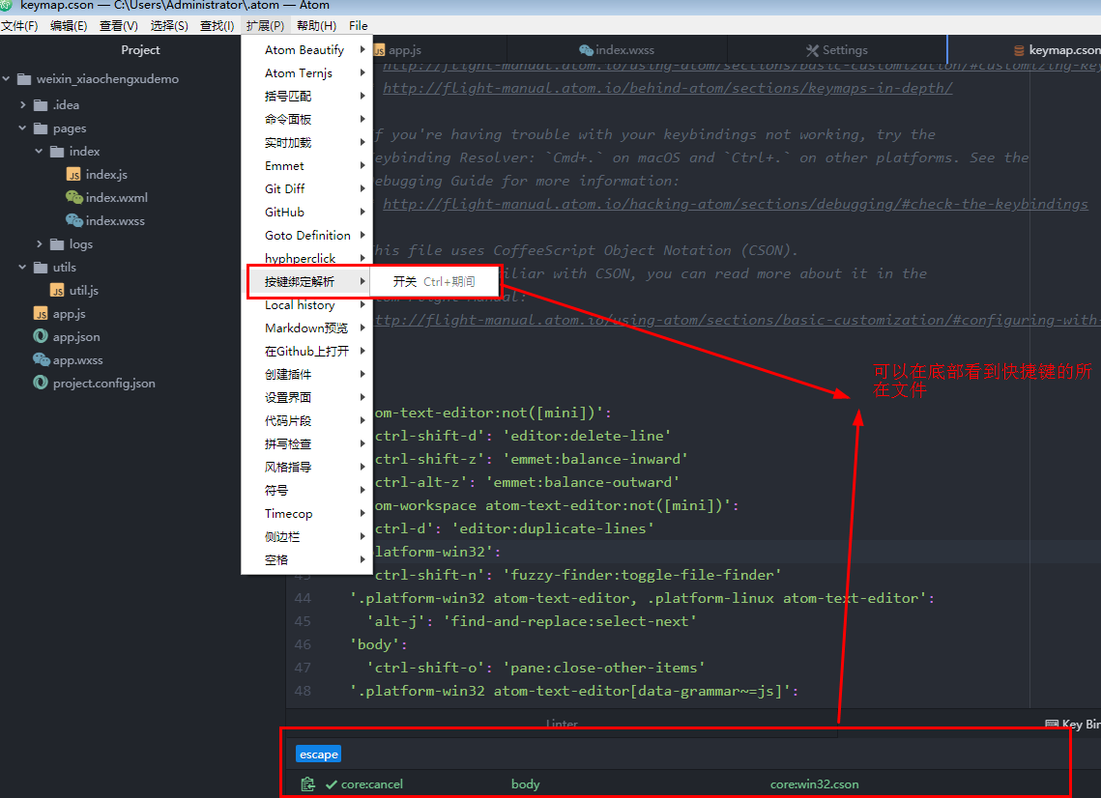1101x798 pixels.
Task: Switch to the app.js tab
Action: pyautogui.click(x=440, y=50)
